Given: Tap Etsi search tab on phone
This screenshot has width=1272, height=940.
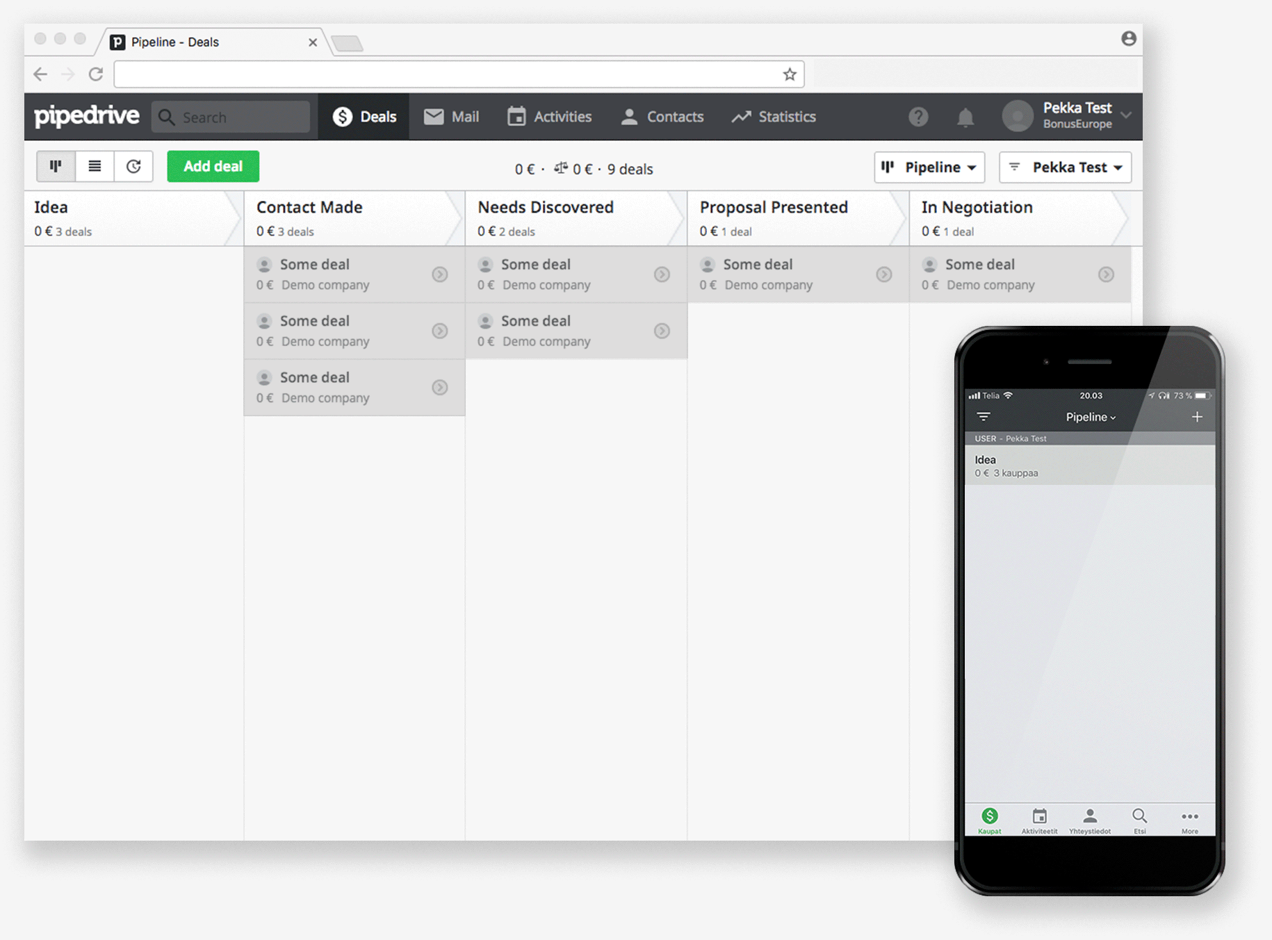Looking at the screenshot, I should coord(1140,821).
